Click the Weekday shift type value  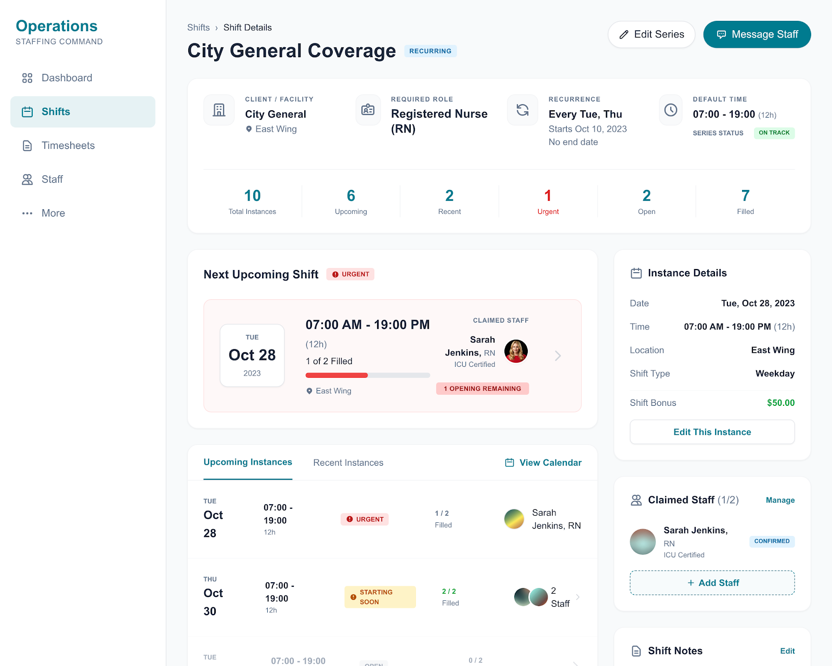(775, 374)
